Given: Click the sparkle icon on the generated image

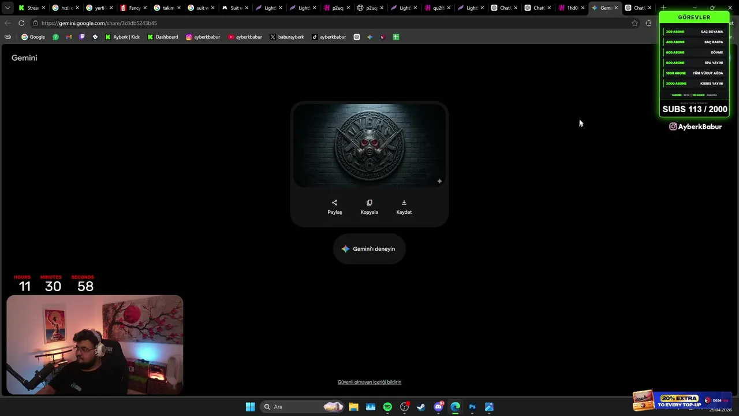Looking at the screenshot, I should pyautogui.click(x=439, y=181).
